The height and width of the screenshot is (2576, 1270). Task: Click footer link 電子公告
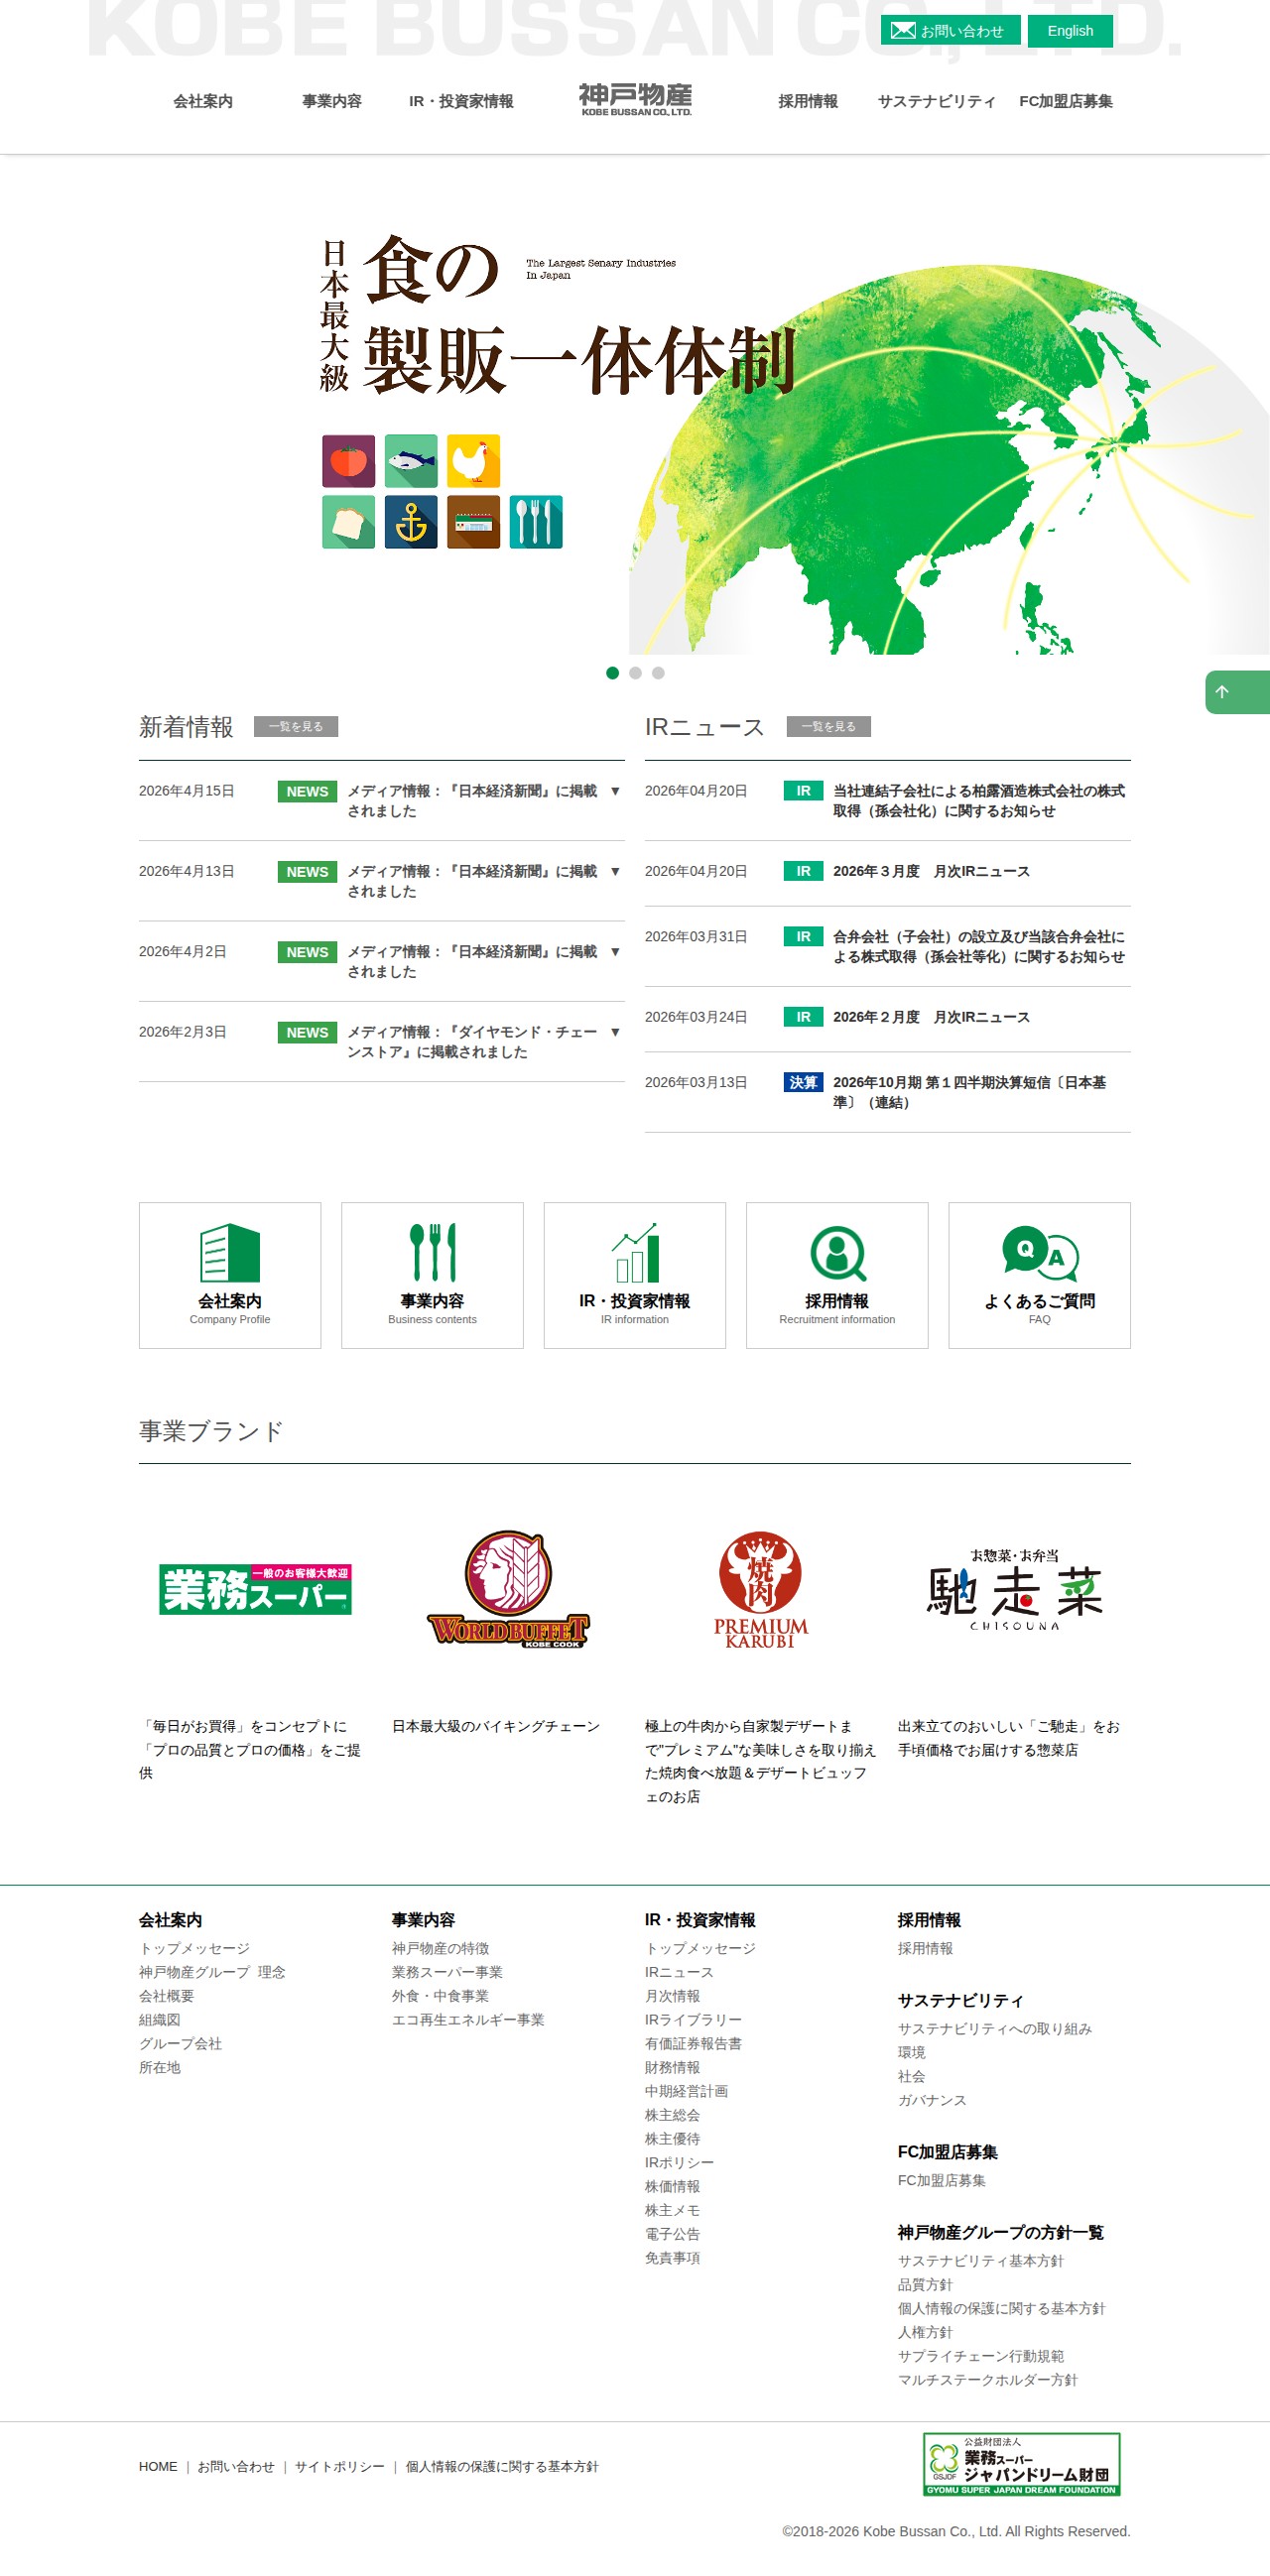672,2234
